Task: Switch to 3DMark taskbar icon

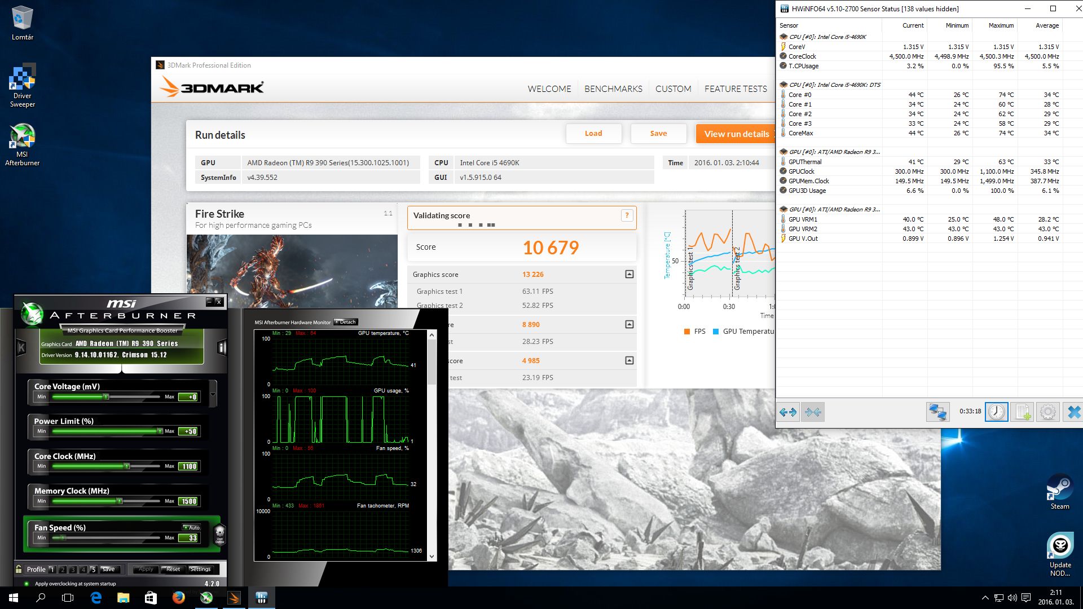Action: click(x=234, y=598)
